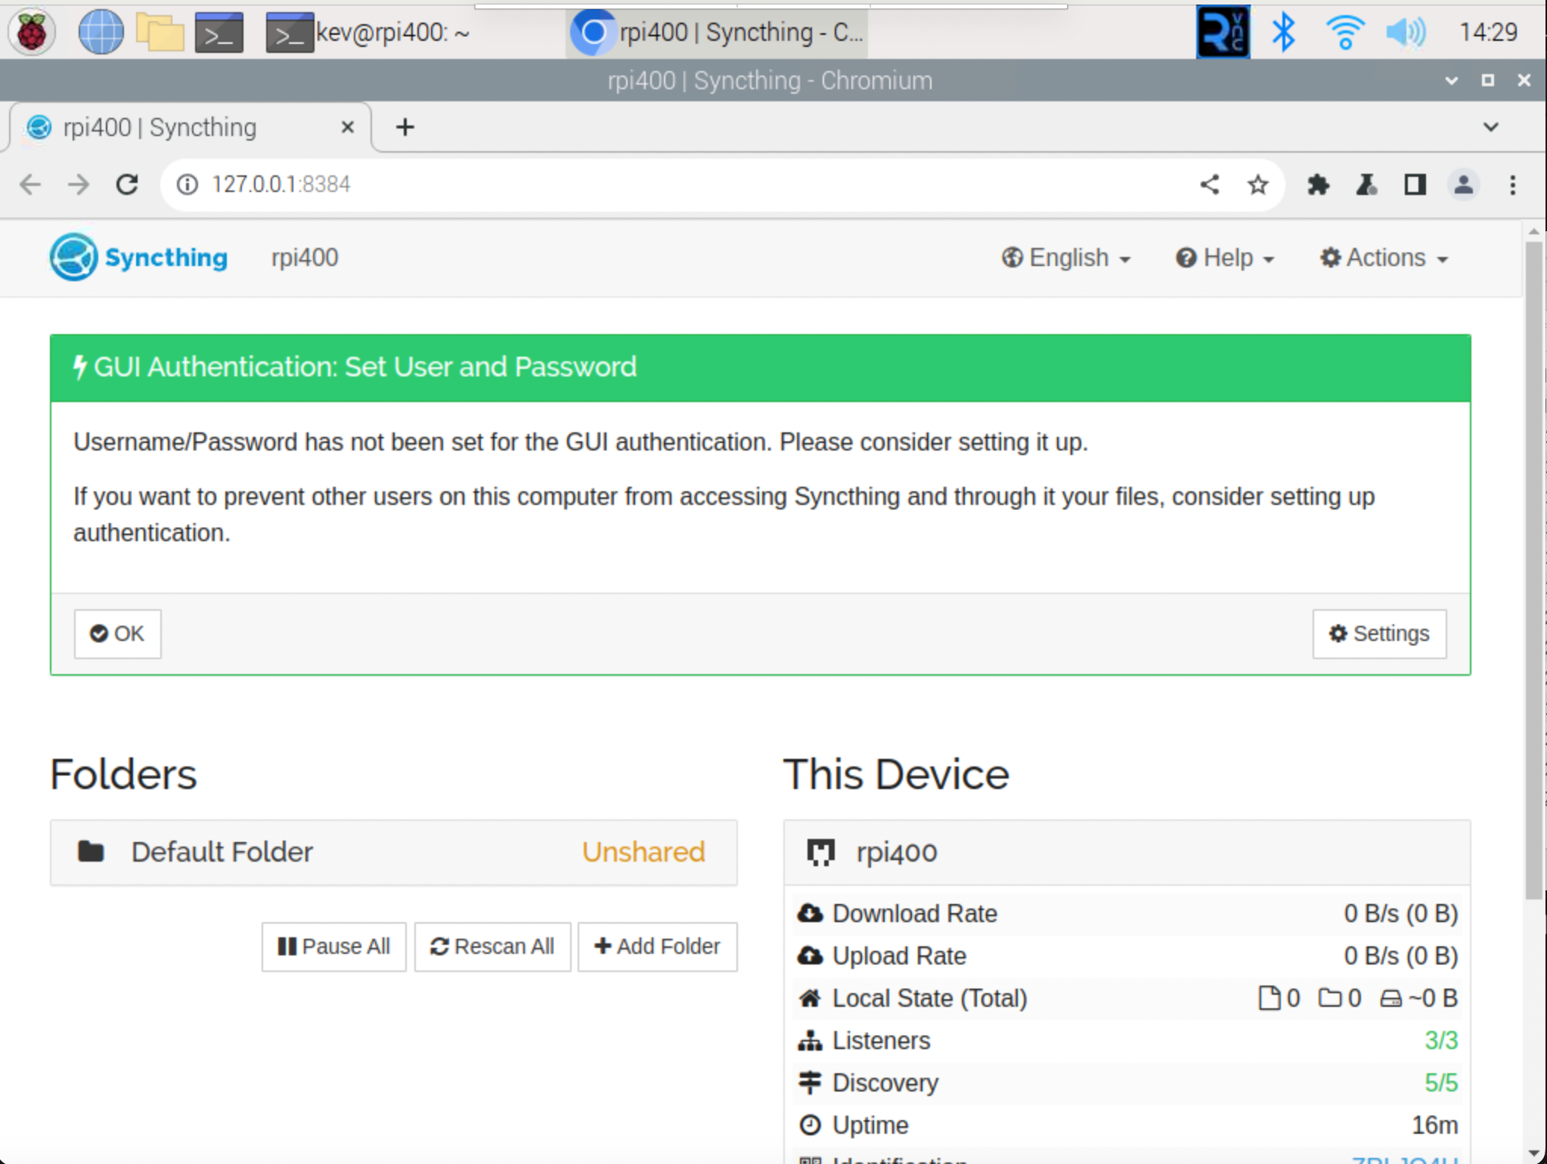This screenshot has width=1547, height=1164.
Task: Open the Extensions puzzle icon
Action: [x=1318, y=184]
